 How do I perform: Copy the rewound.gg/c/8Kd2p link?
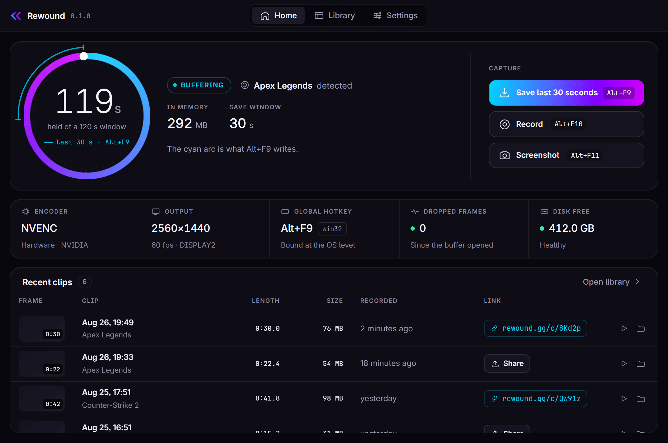(536, 328)
